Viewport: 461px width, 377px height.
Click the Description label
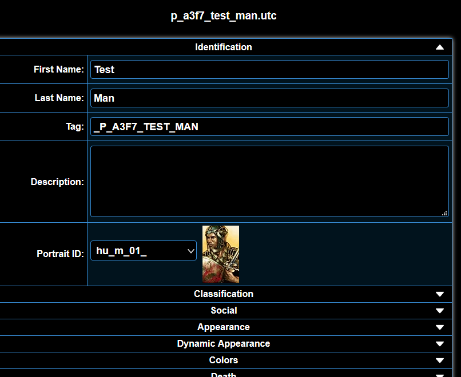[57, 182]
